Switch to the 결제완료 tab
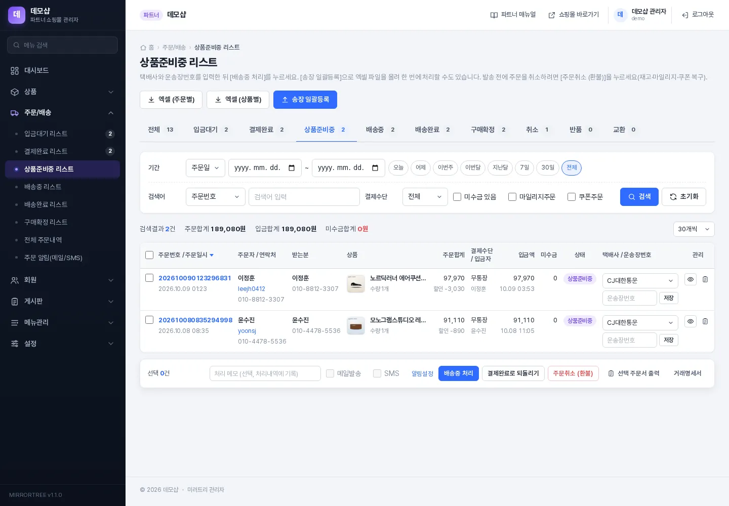The width and height of the screenshot is (729, 506). [266, 130]
